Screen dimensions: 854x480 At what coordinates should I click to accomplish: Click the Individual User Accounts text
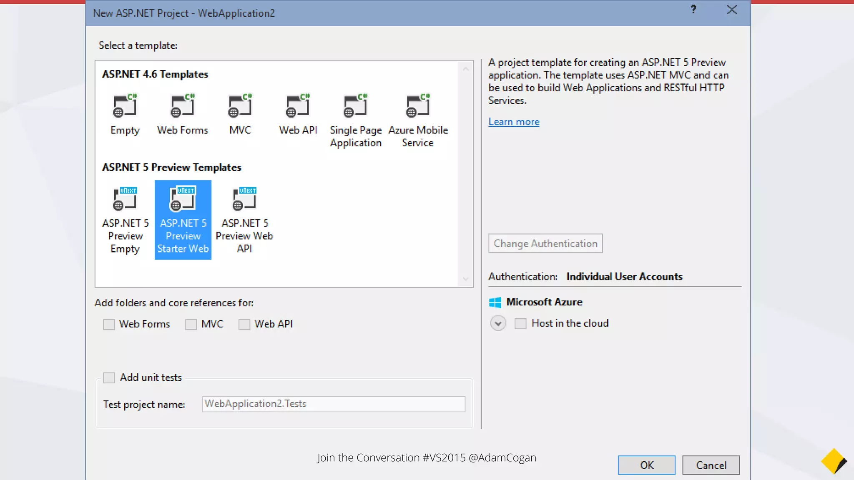pyautogui.click(x=624, y=277)
